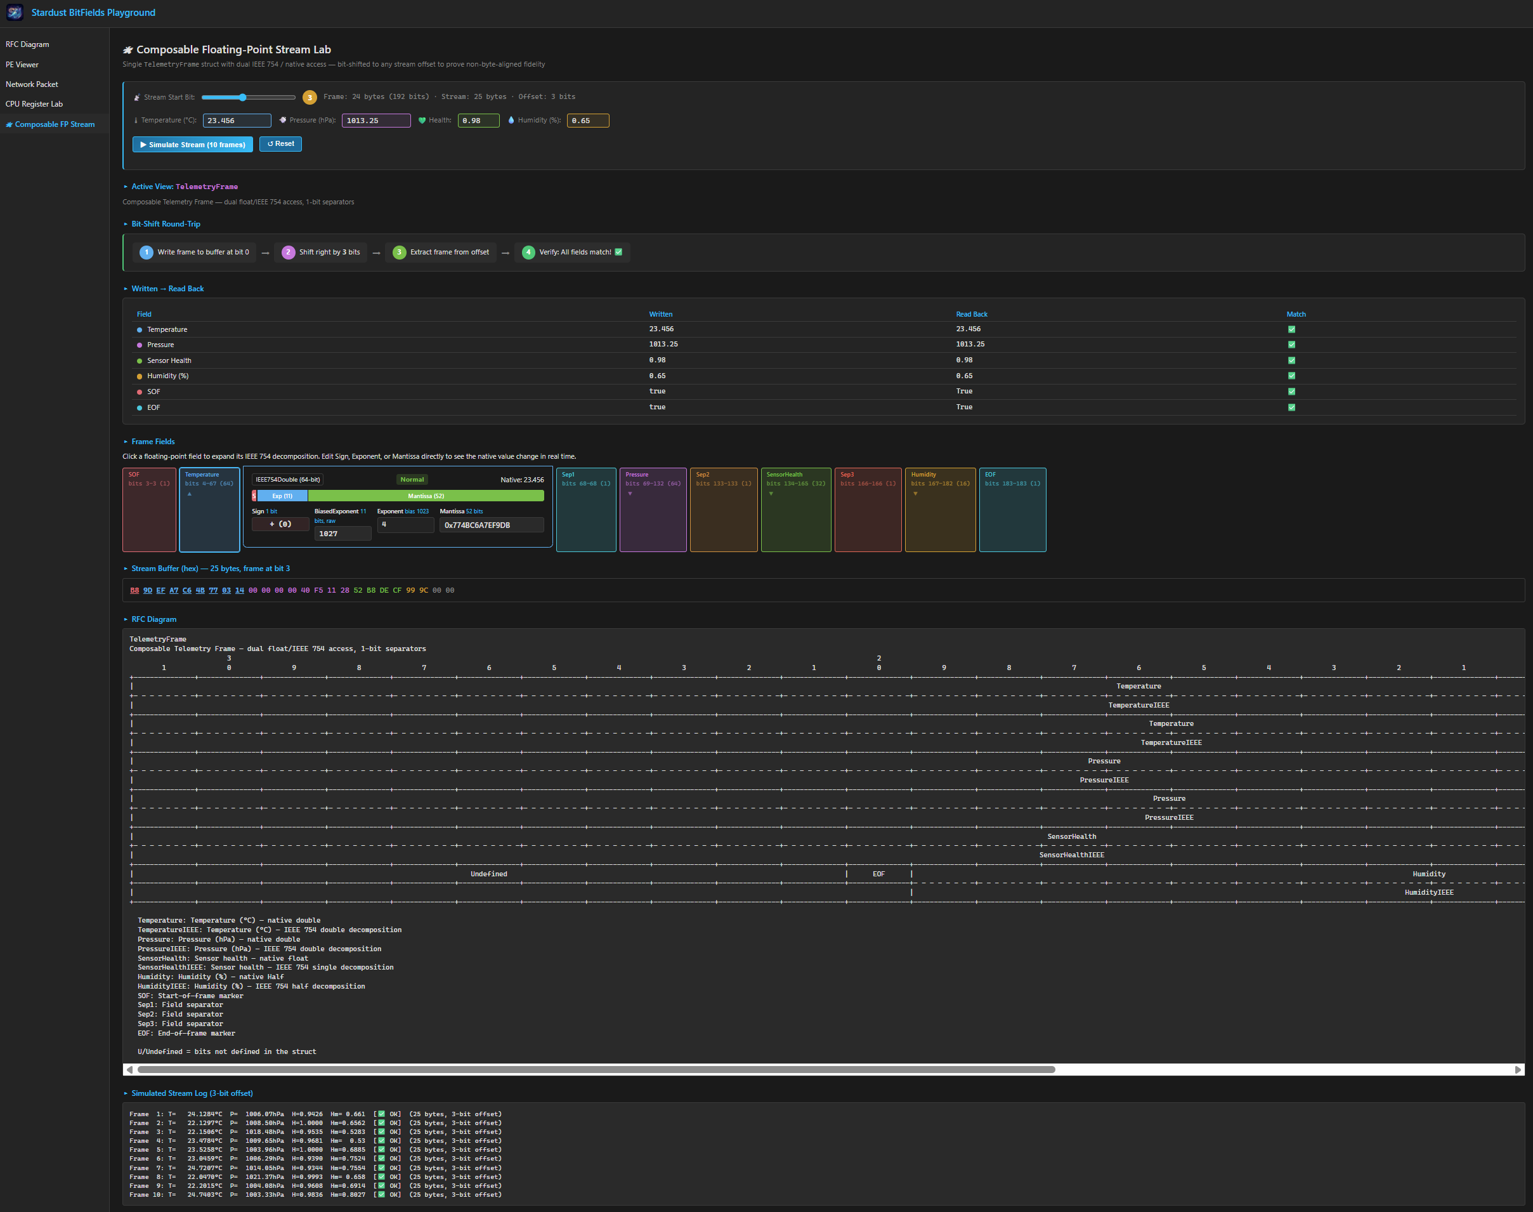Screen dimensions: 1533x1212
Task: Click the water droplet icon beside Humidity (%)
Action: tap(511, 120)
